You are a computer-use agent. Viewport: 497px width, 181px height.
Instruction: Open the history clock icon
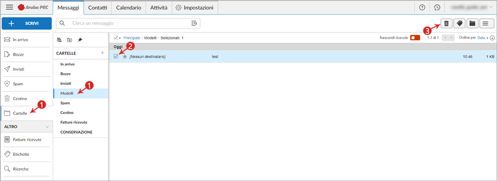pos(437,7)
